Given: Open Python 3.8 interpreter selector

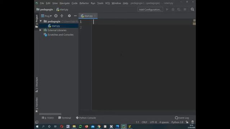Looking at the screenshot, I should tap(177, 122).
